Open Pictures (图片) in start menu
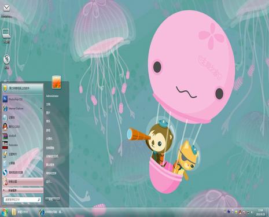 48,113
